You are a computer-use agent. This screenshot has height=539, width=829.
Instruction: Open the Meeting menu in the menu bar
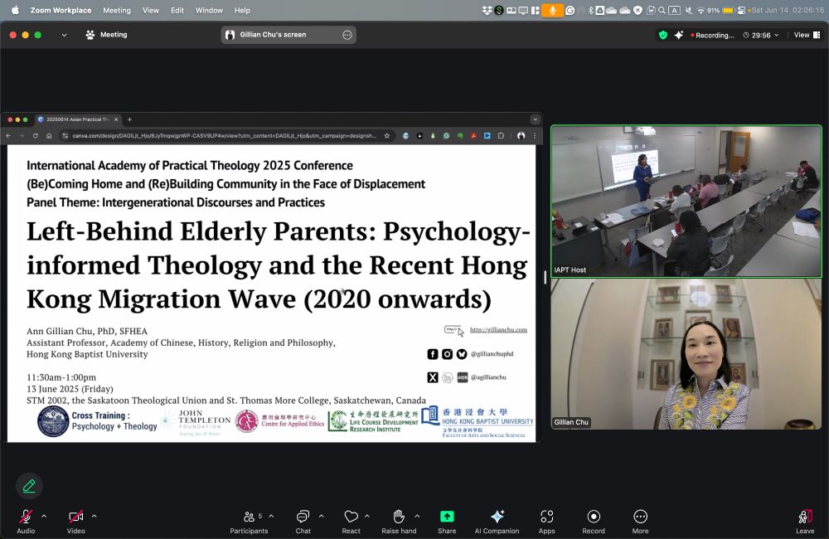[117, 10]
